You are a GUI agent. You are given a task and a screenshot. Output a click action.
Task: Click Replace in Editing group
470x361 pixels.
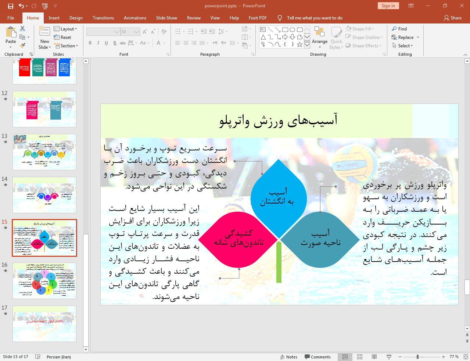coord(405,37)
